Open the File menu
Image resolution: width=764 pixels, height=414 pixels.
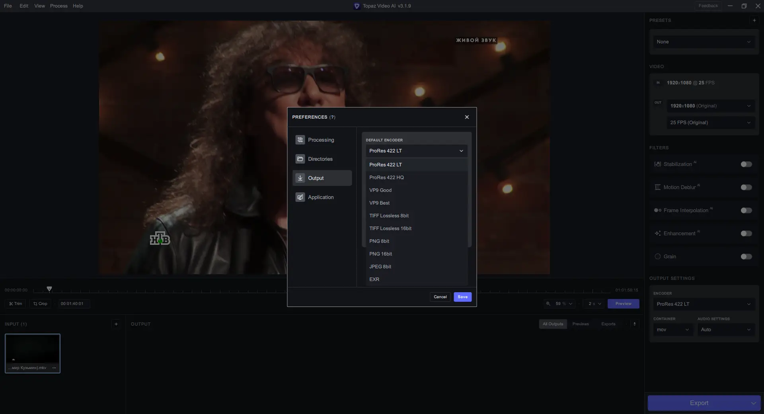[8, 6]
